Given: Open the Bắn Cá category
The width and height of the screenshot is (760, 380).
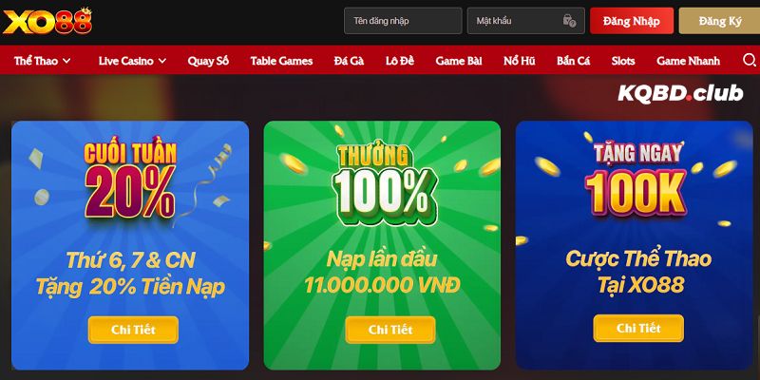Looking at the screenshot, I should coord(574,61).
